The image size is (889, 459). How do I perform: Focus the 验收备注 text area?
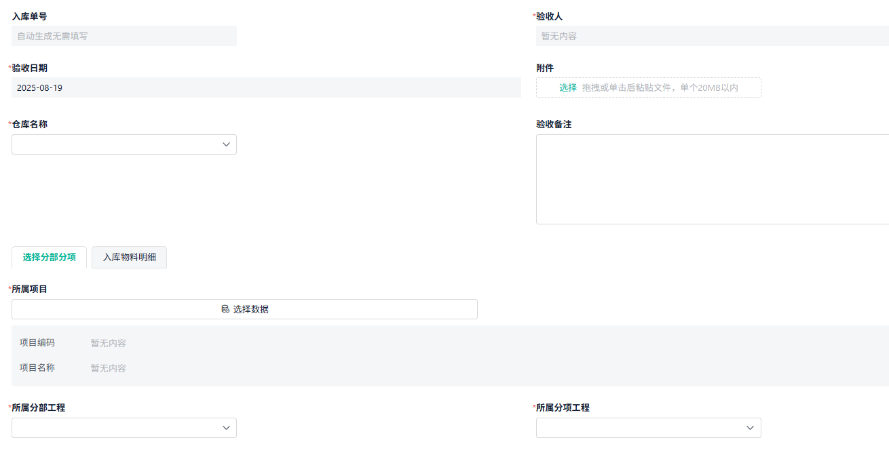click(713, 179)
